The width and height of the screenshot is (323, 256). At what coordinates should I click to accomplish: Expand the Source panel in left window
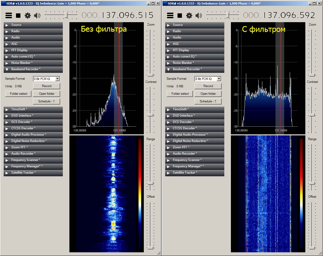33,25
